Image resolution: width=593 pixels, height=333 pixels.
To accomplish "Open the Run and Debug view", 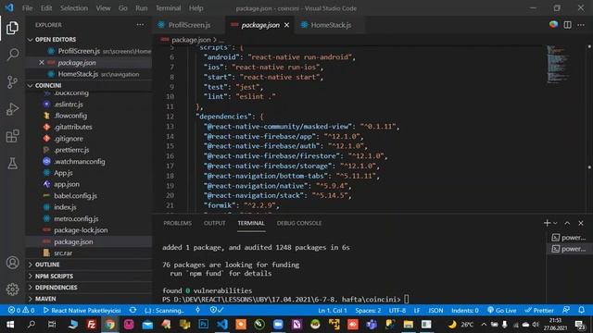I will click(12, 109).
